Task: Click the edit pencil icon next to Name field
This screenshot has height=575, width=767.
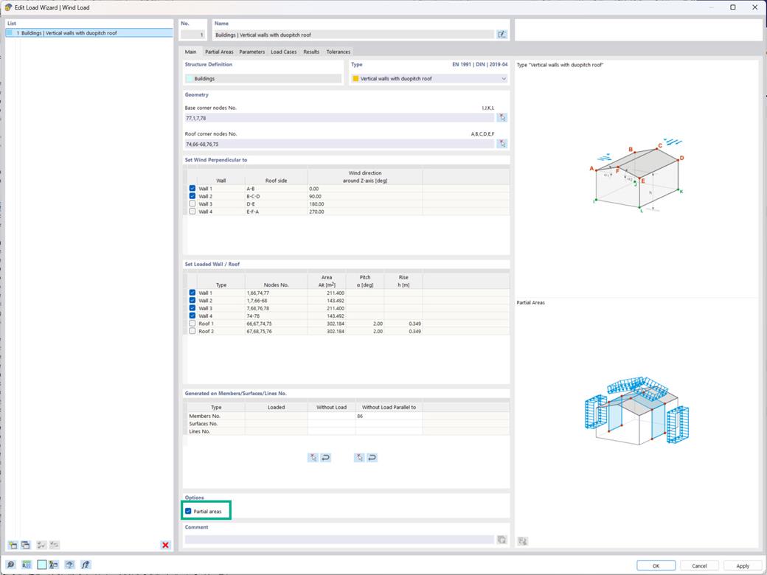Action: [x=503, y=34]
